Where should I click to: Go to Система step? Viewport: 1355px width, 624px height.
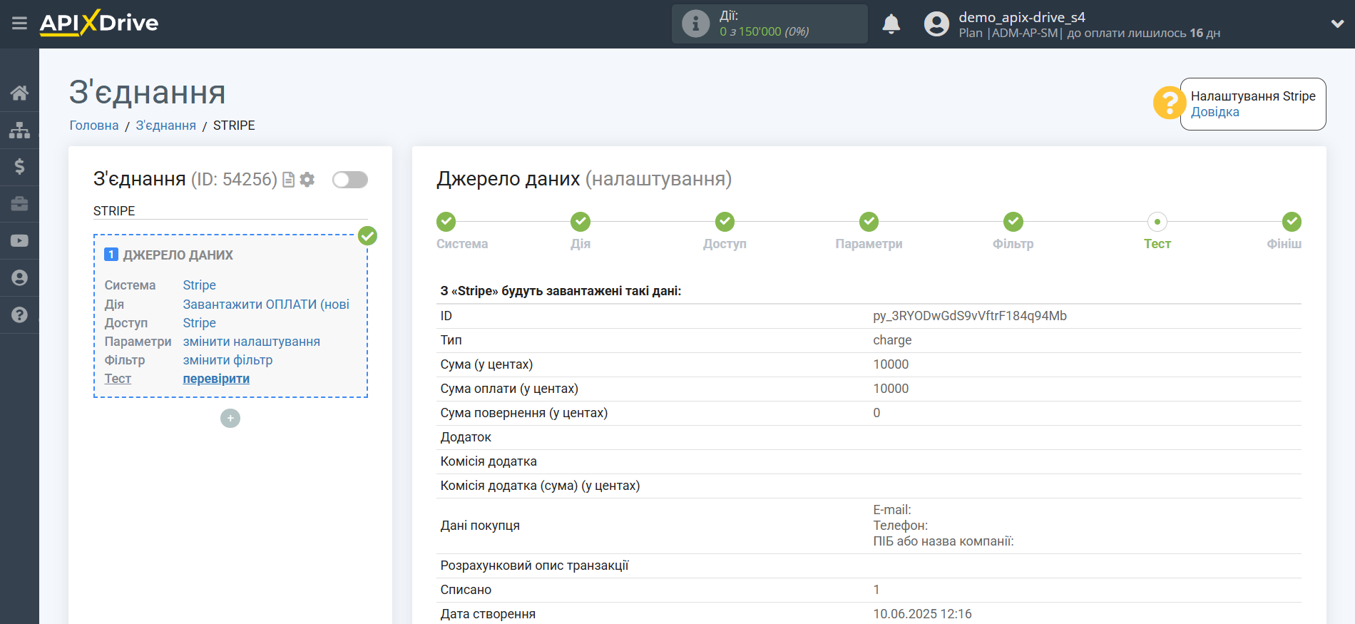click(x=462, y=244)
